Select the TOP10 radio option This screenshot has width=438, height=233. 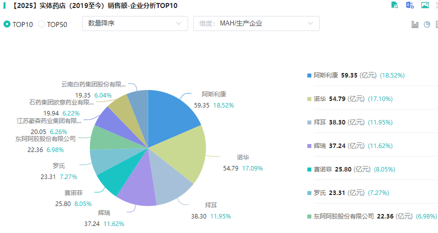[x=7, y=24]
